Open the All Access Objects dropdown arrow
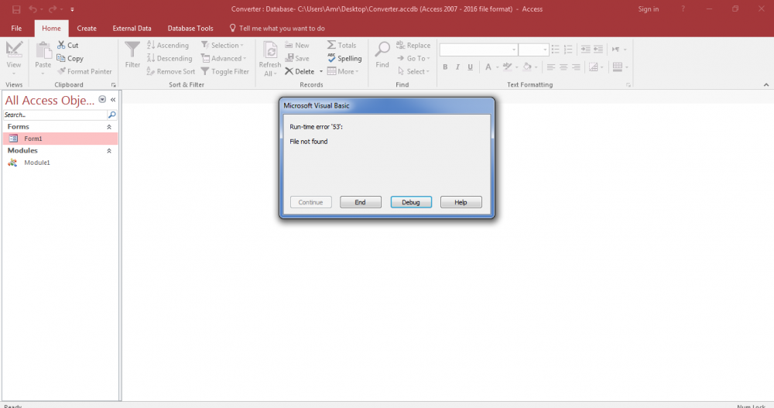774x408 pixels. [x=102, y=100]
